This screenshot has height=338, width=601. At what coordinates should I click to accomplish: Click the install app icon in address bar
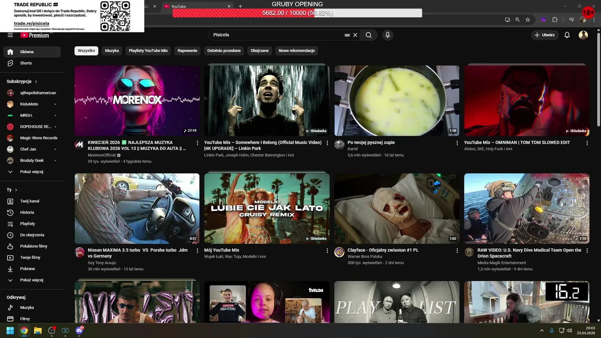pos(508,20)
